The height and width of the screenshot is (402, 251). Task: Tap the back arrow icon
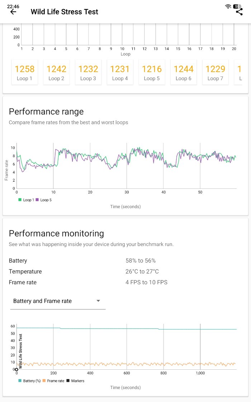coord(13,12)
